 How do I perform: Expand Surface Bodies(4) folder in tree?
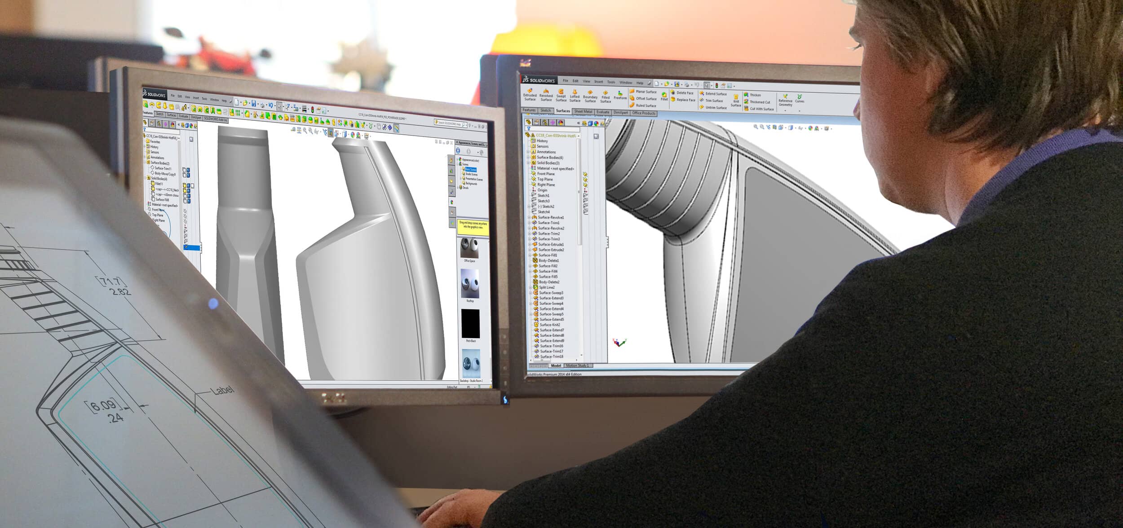(528, 158)
